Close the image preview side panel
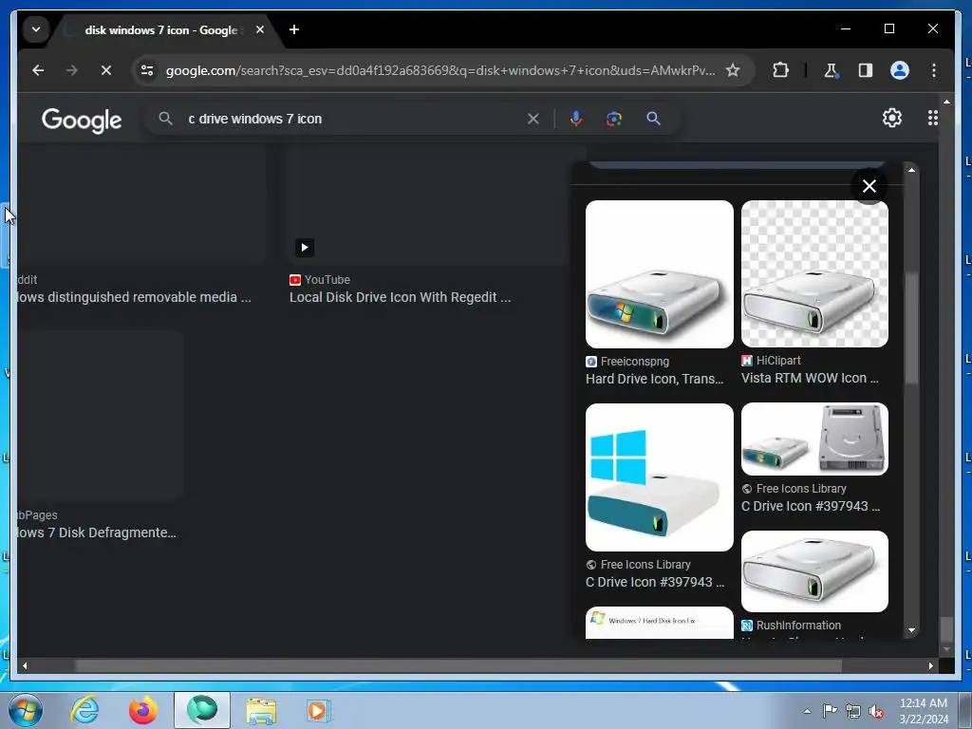The width and height of the screenshot is (972, 729). [869, 186]
